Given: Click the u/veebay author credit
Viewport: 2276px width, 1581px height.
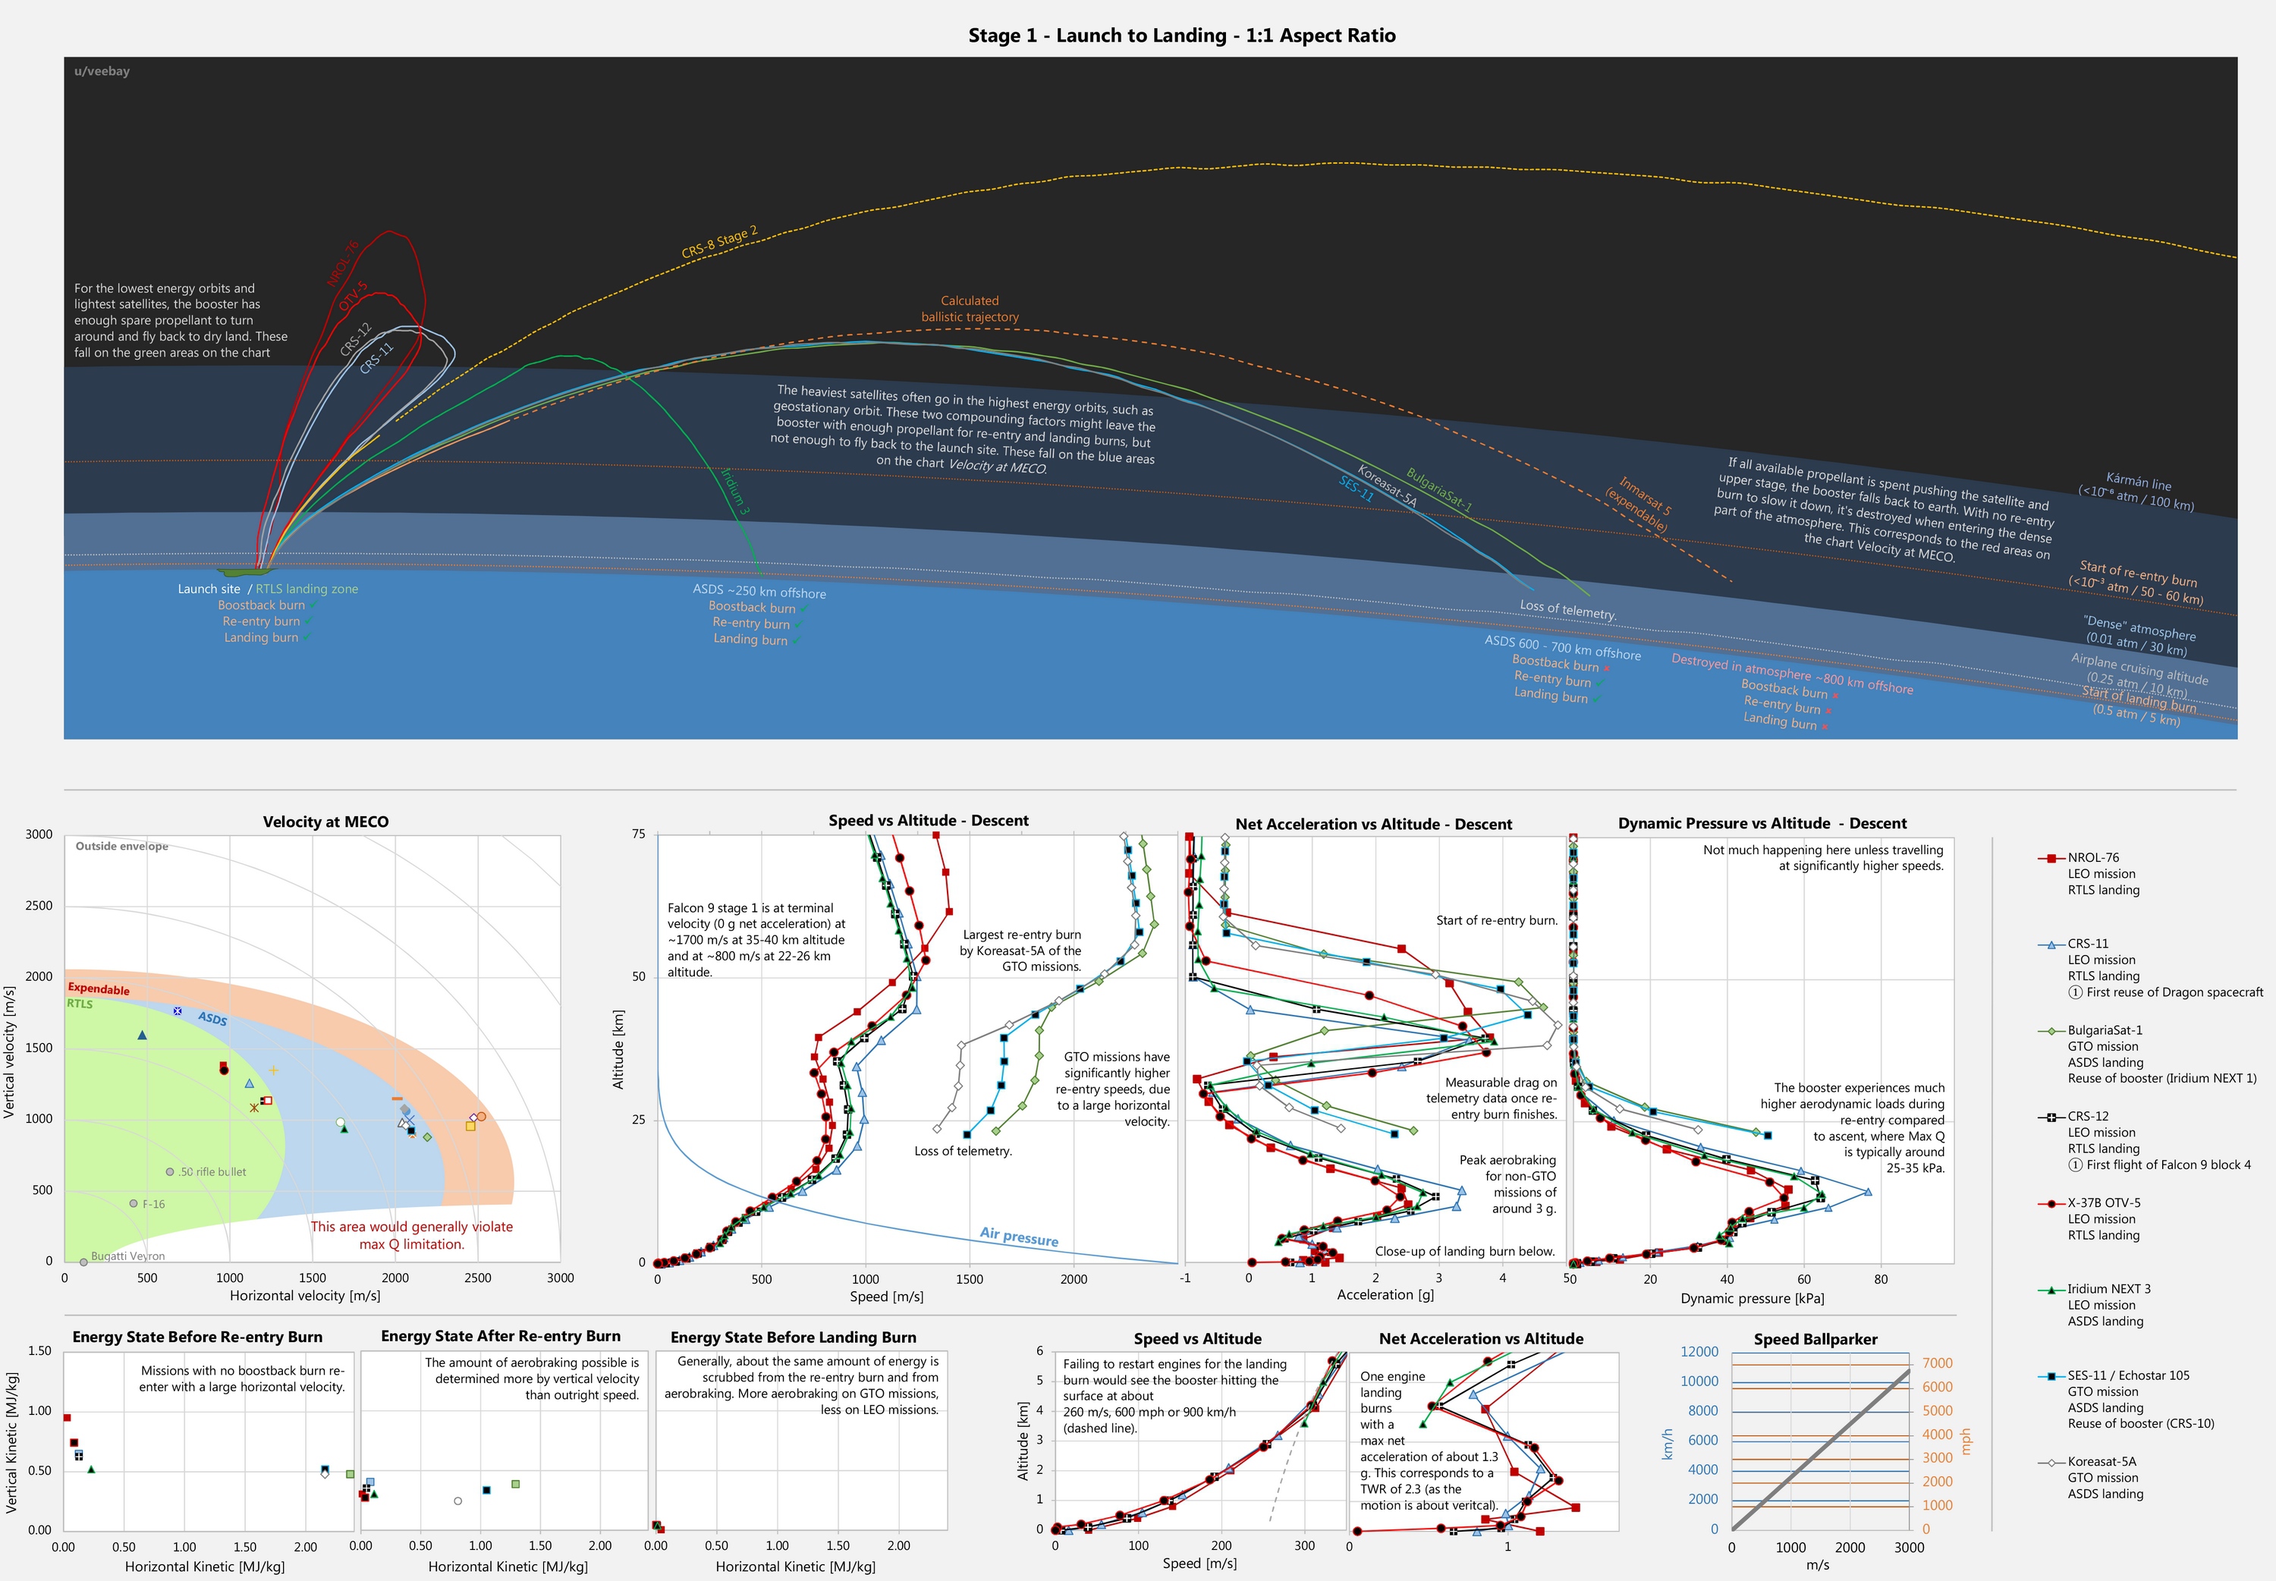Looking at the screenshot, I should 101,71.
